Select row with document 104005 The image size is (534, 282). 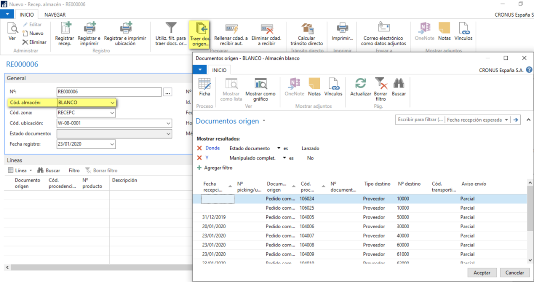click(x=360, y=217)
